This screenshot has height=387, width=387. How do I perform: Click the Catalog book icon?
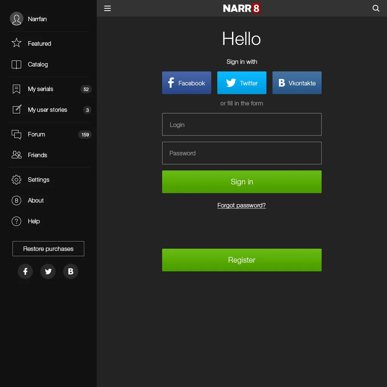[17, 64]
